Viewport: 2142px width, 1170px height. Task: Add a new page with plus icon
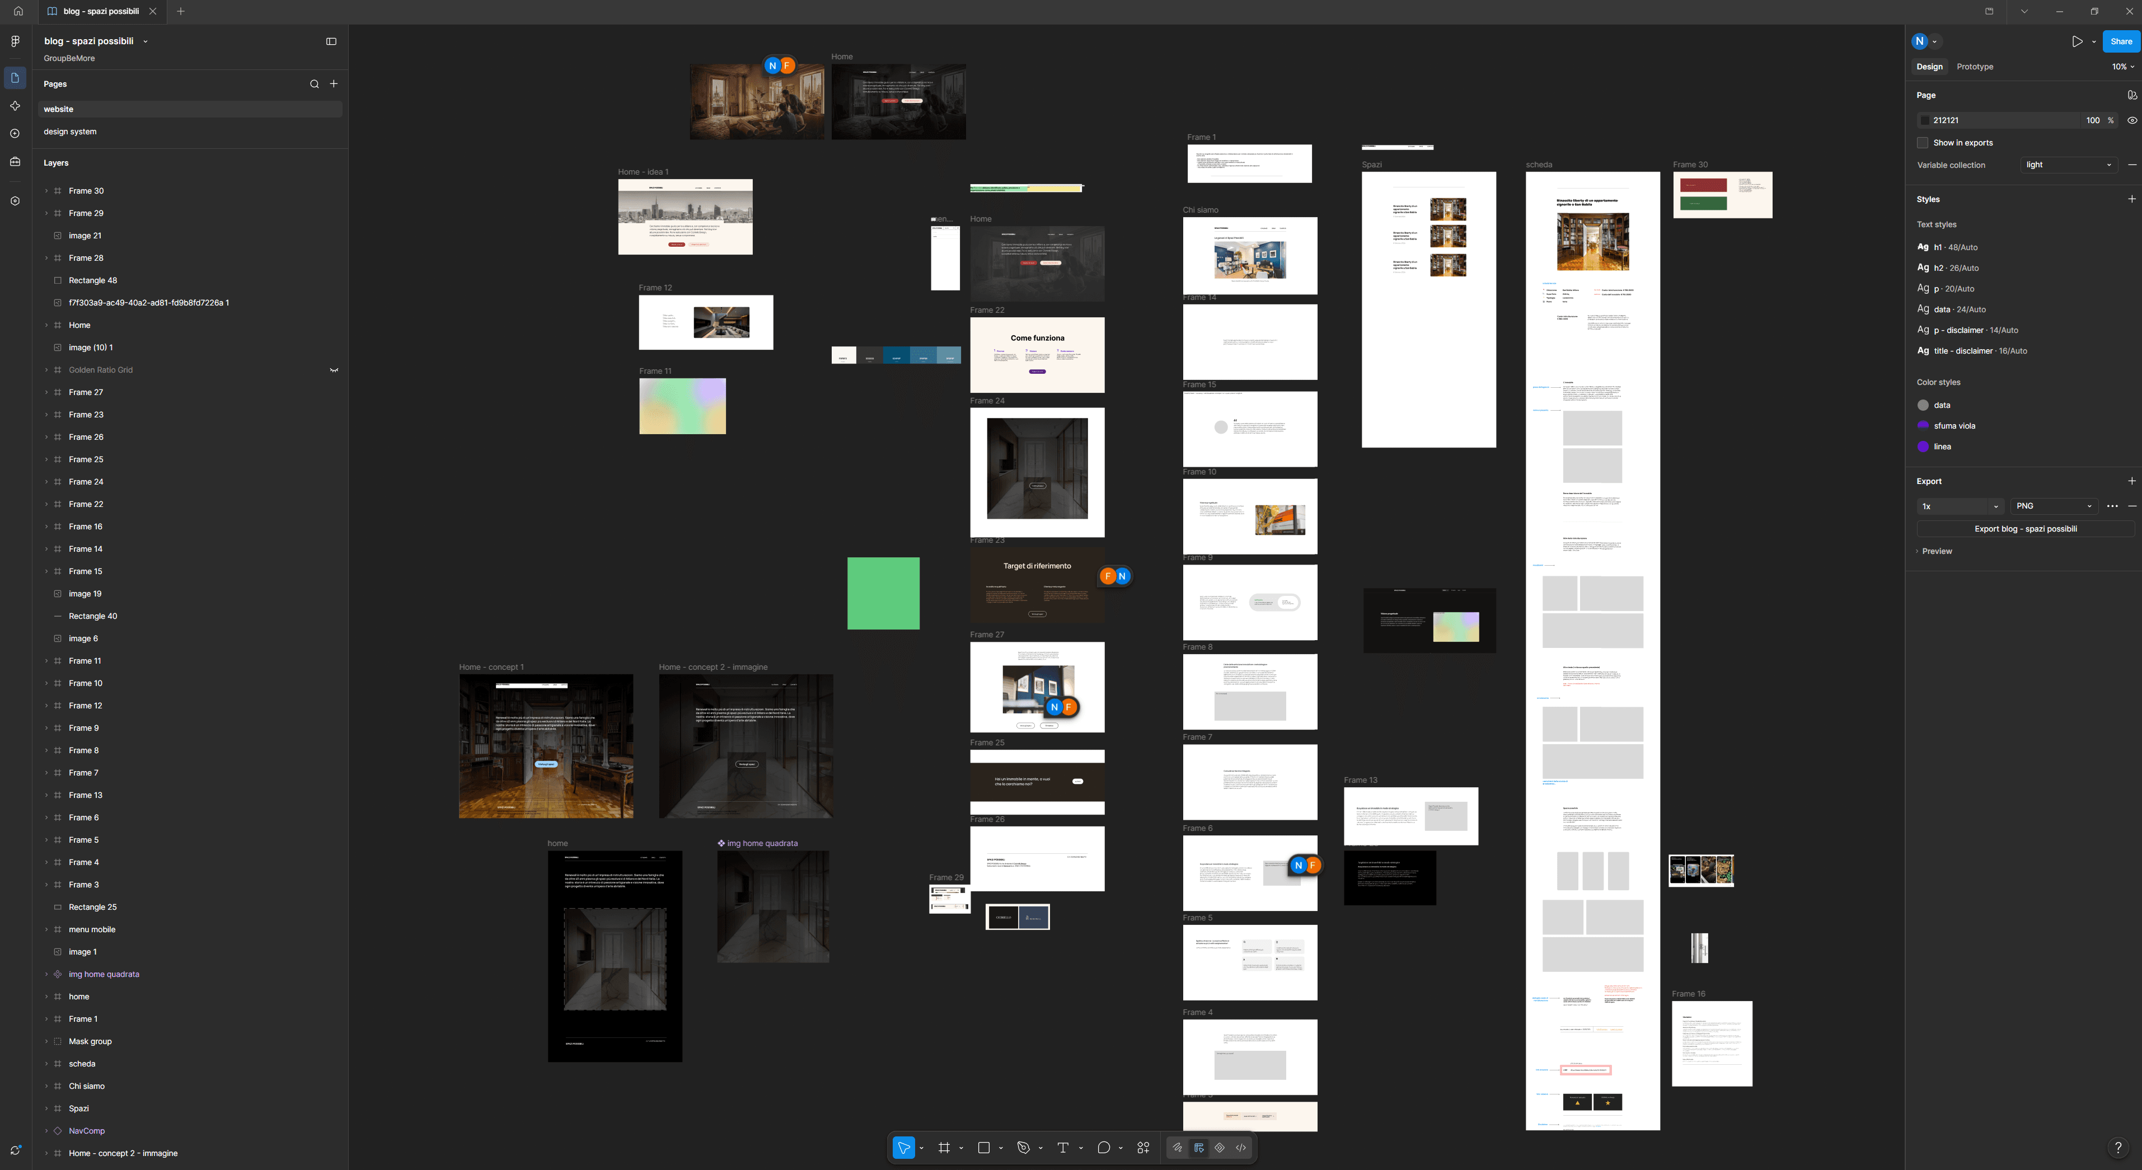click(334, 84)
